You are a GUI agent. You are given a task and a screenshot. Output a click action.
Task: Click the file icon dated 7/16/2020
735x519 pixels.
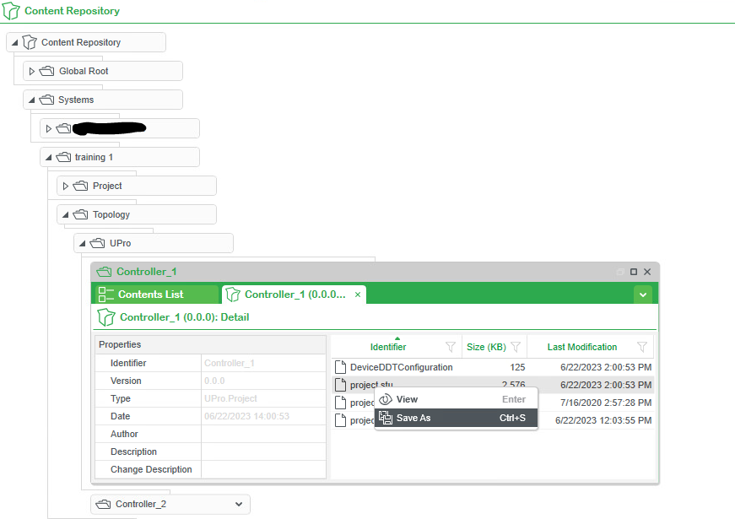coord(340,403)
